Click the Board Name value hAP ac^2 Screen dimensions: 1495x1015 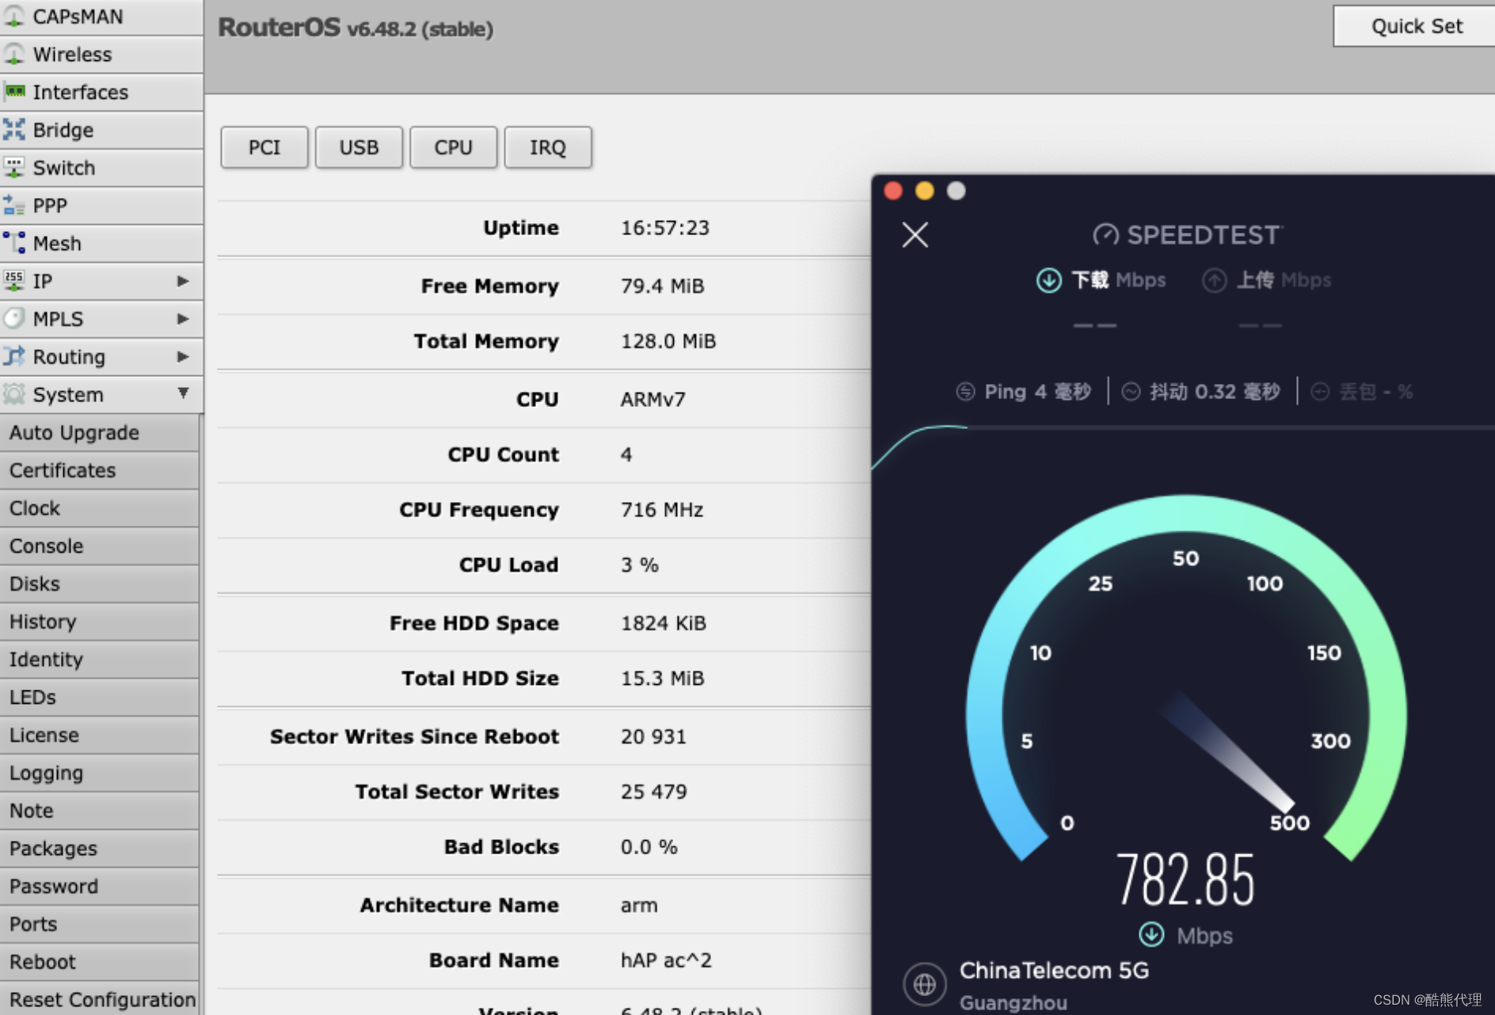pyautogui.click(x=666, y=960)
